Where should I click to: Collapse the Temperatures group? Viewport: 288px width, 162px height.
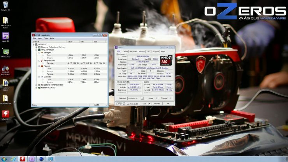pyautogui.click(x=39, y=61)
